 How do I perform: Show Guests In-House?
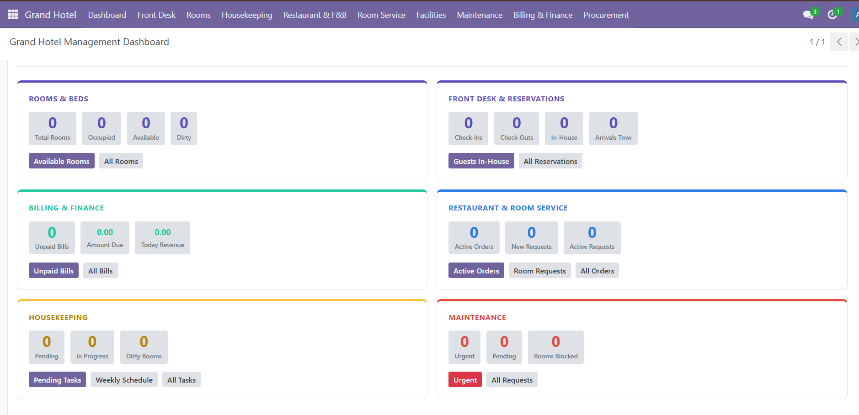(x=481, y=161)
